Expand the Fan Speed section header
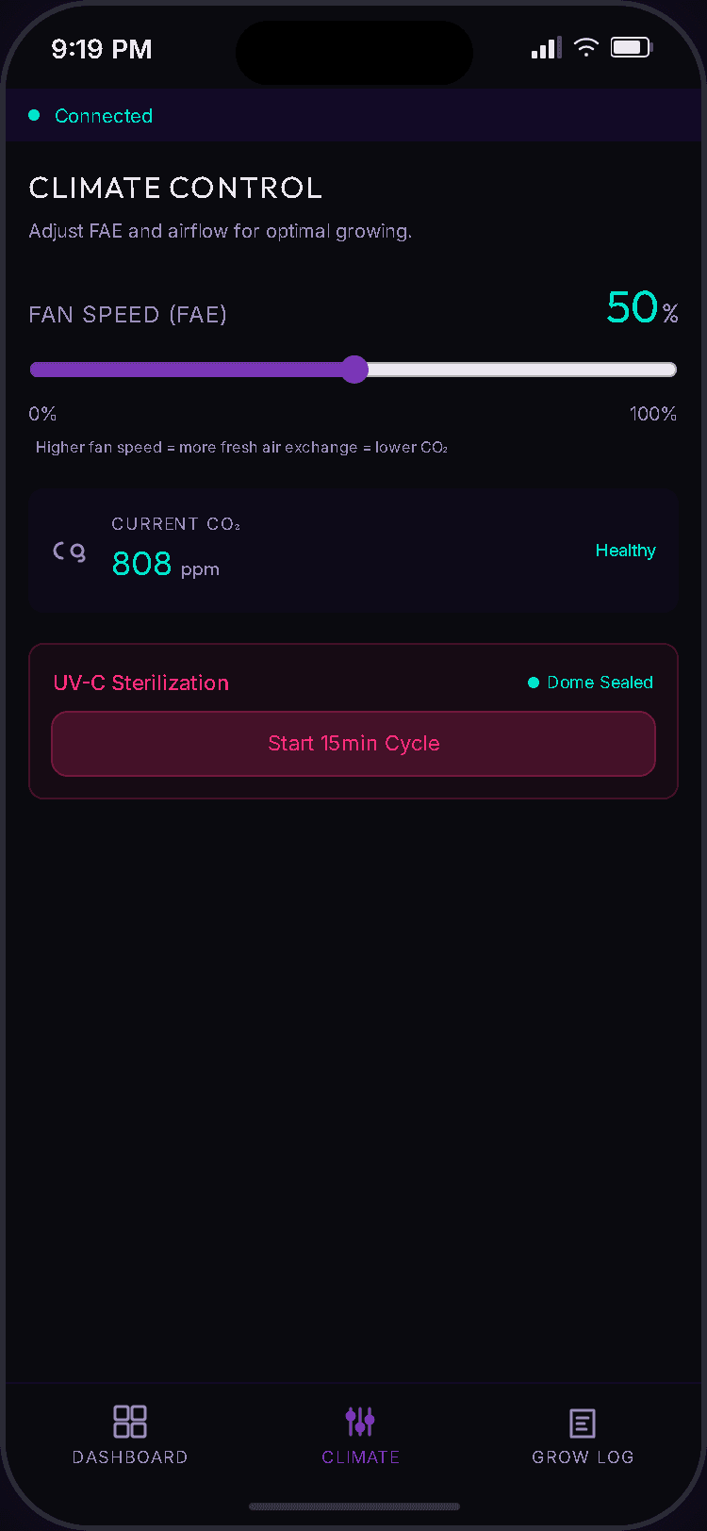707x1531 pixels. pyautogui.click(x=127, y=314)
